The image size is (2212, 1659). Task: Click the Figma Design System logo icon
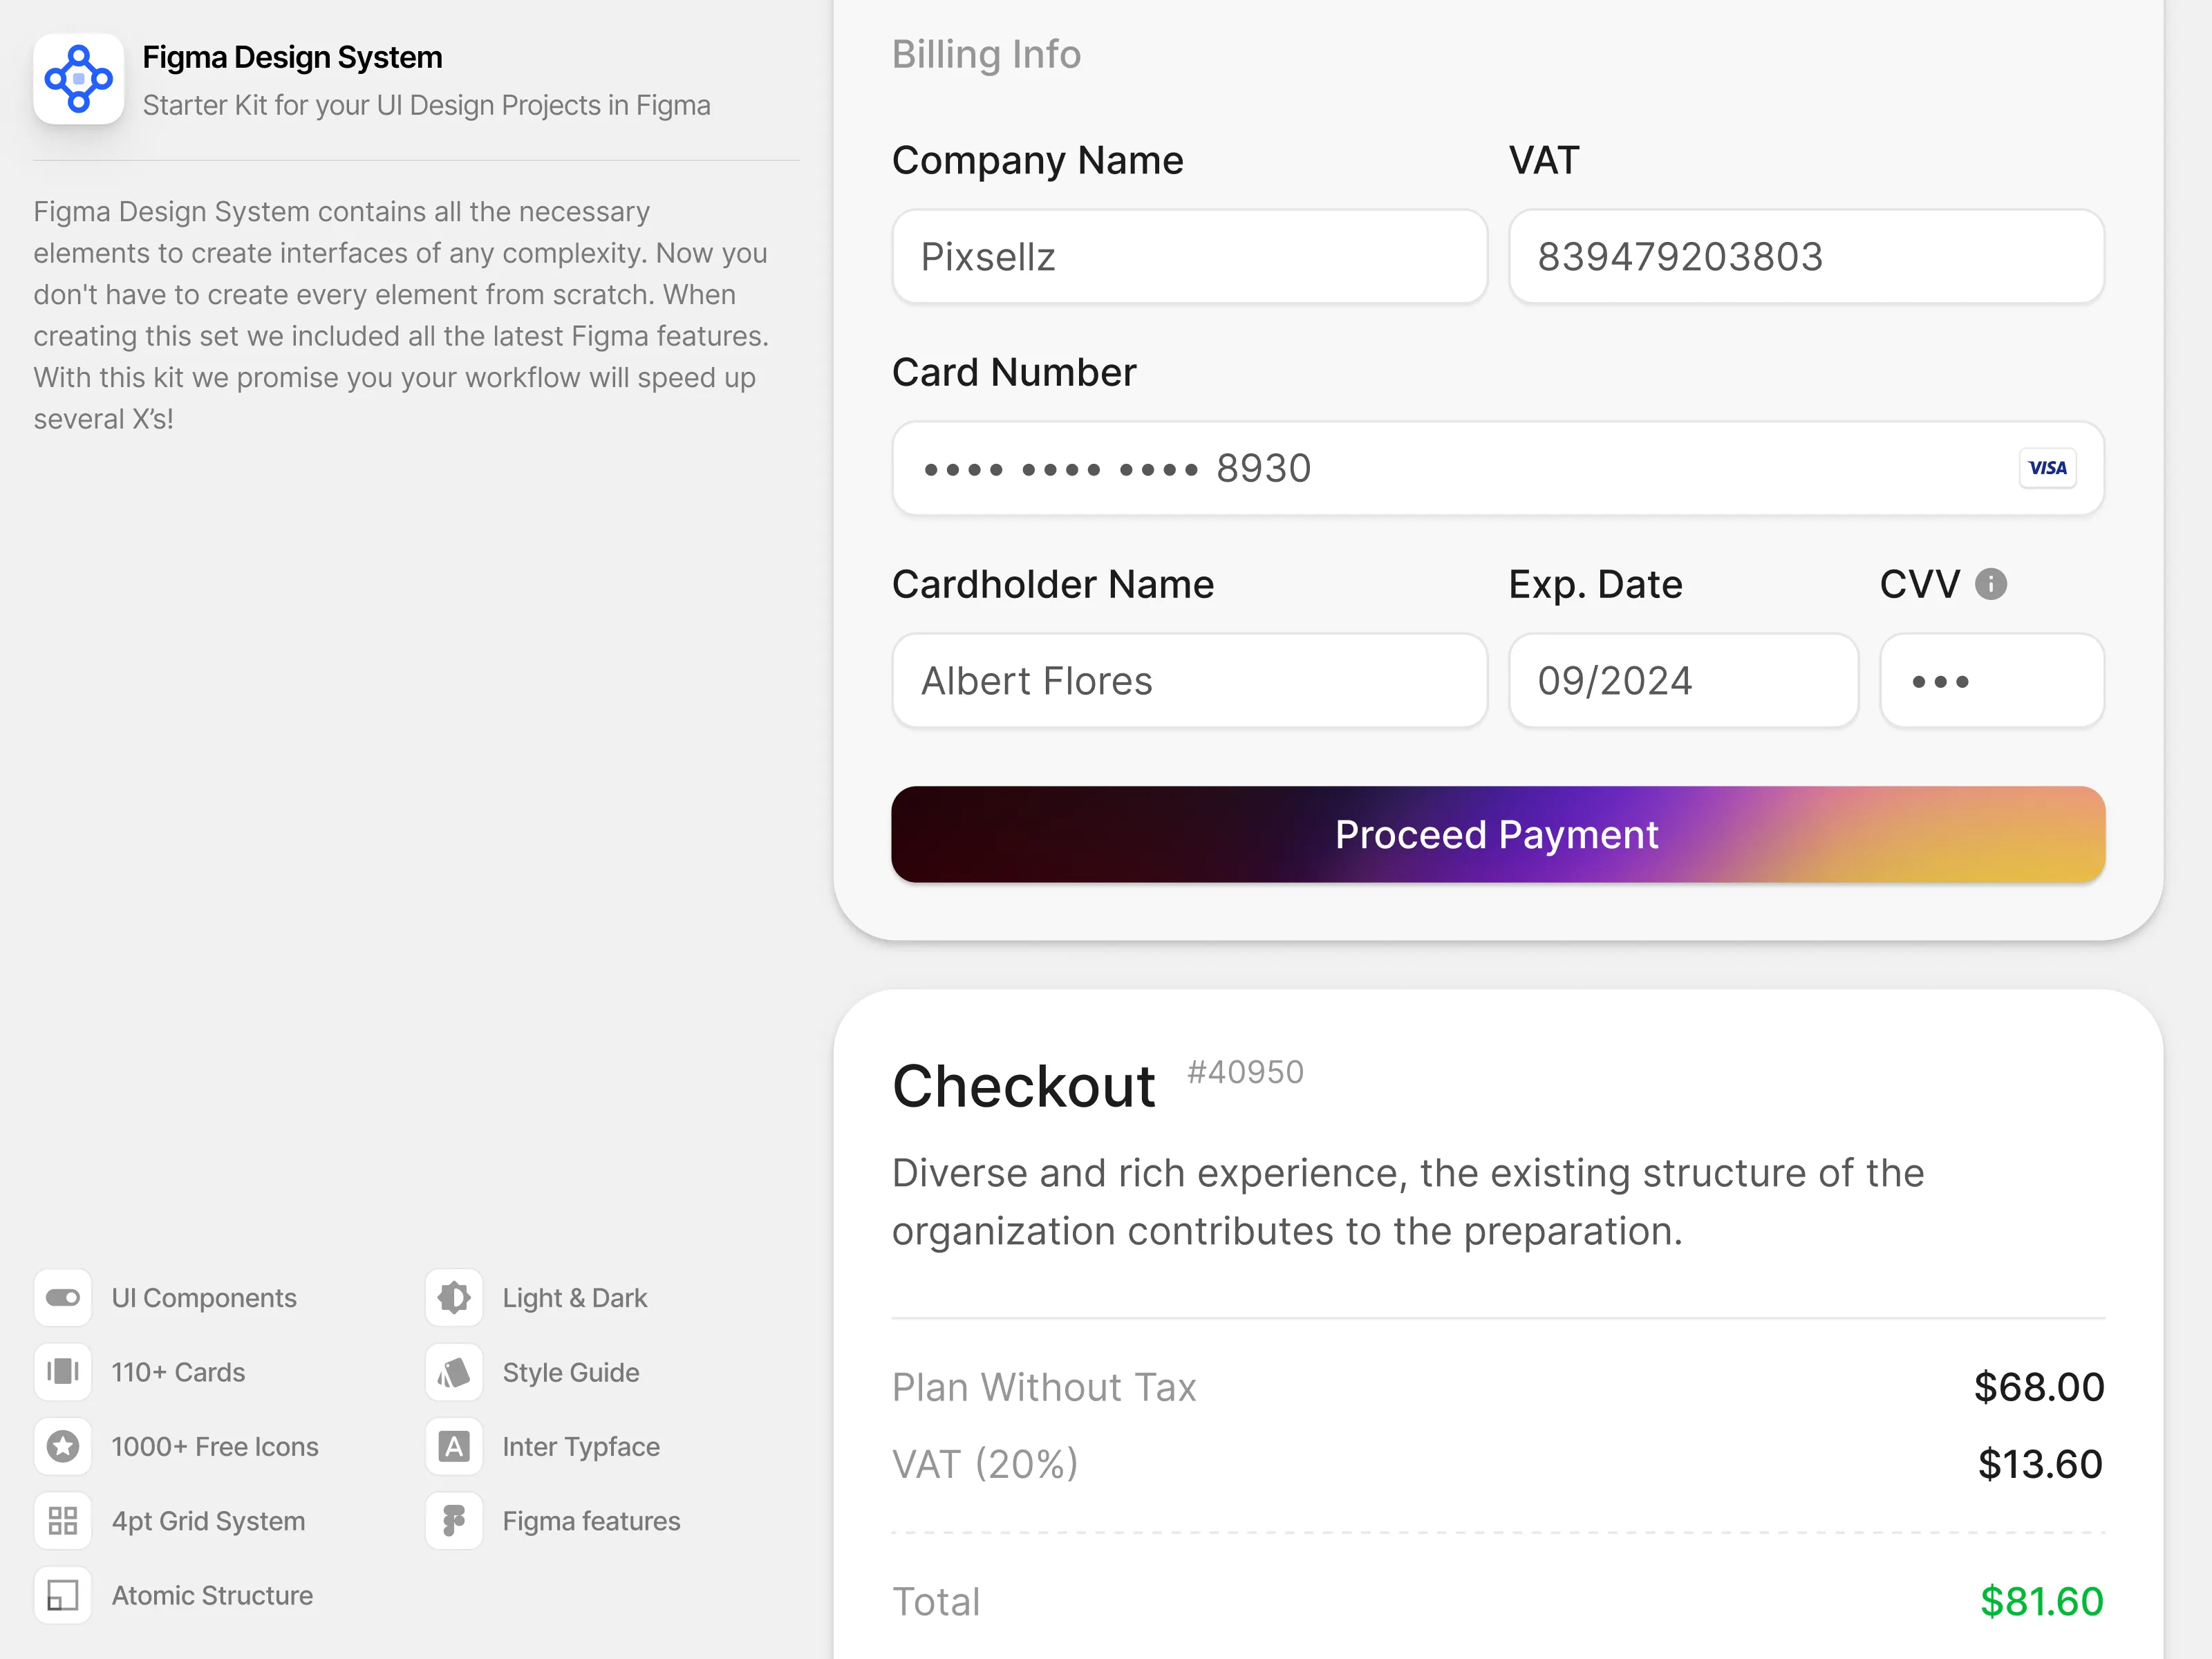coord(78,78)
